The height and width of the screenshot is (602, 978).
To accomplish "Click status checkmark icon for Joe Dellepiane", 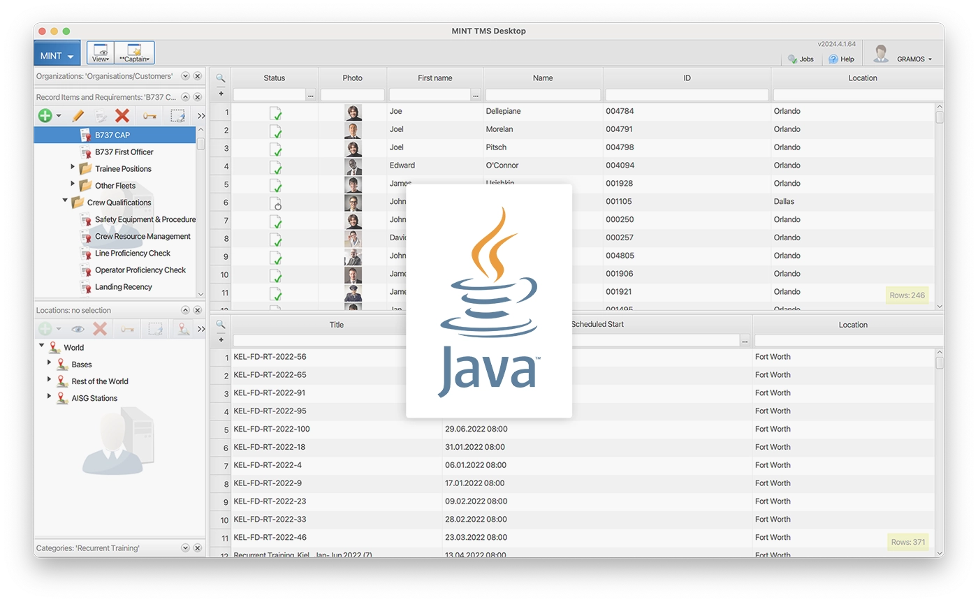I will 277,112.
